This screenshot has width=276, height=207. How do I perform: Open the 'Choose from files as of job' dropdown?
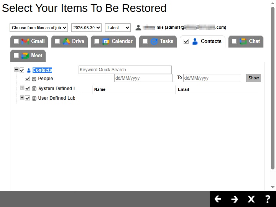tap(39, 28)
